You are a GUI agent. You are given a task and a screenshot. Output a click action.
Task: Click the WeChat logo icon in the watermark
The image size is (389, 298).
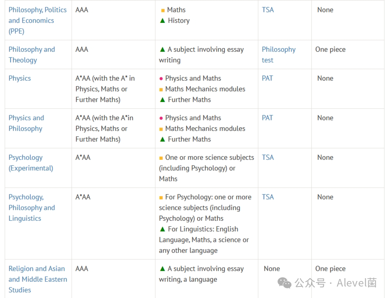[284, 283]
